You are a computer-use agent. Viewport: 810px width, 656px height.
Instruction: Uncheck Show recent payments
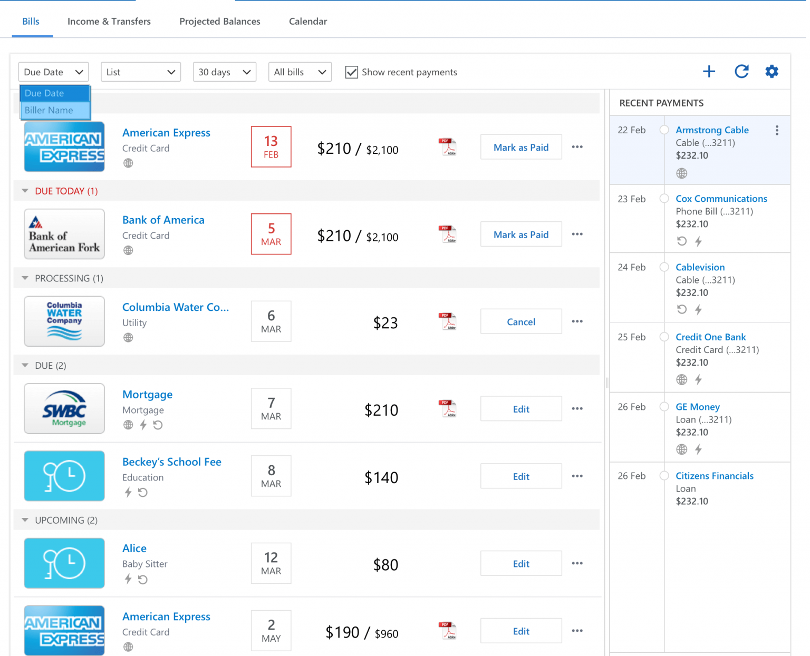[351, 72]
